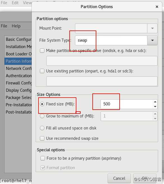
Task: Check Force to be a primary partition
Action: (42, 158)
